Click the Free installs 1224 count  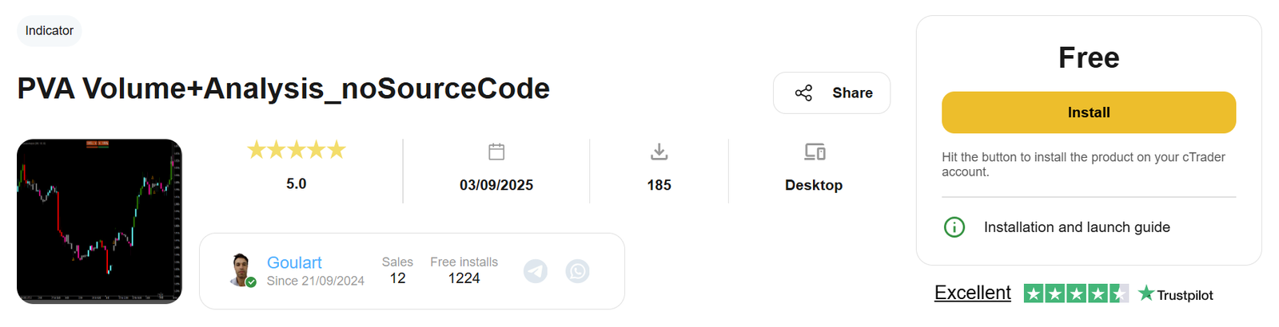tap(464, 278)
